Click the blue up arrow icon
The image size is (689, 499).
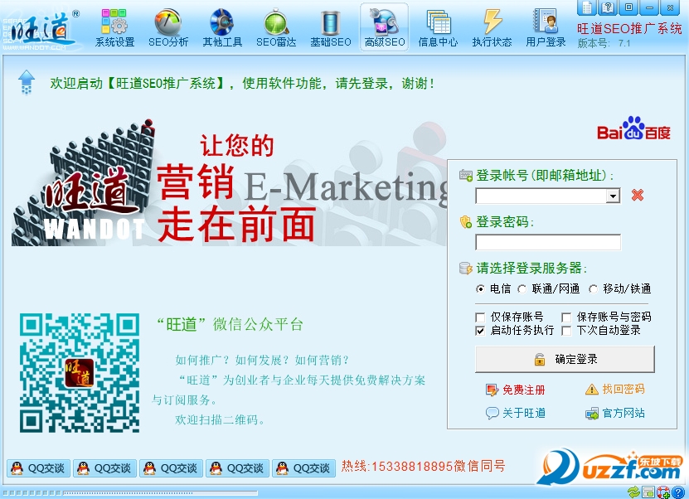tap(27, 82)
